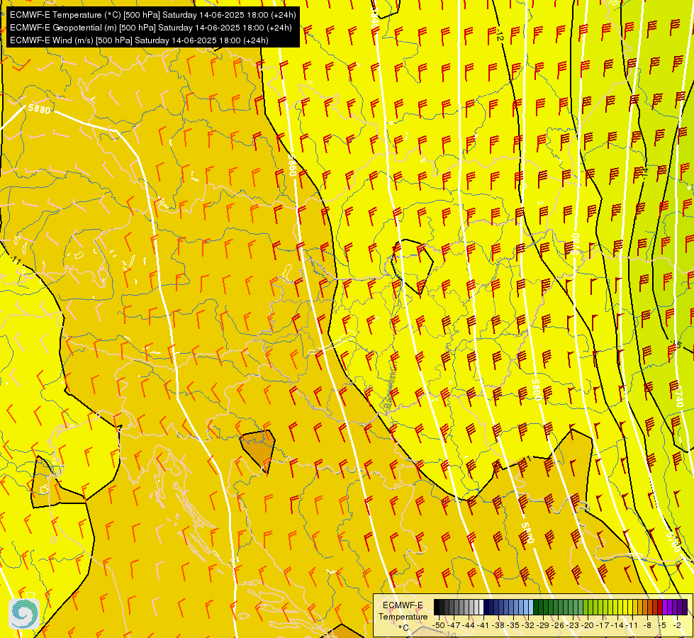Click the 5760 geopotential contour label
The image size is (694, 638).
click(x=673, y=541)
